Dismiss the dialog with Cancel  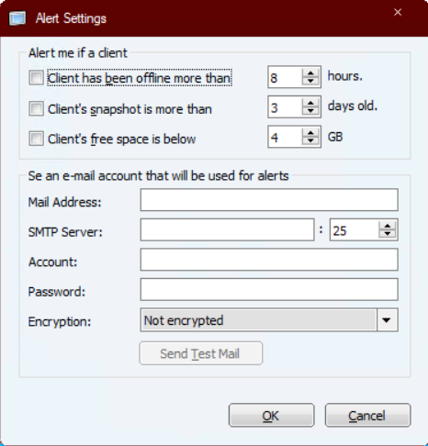coord(367,416)
